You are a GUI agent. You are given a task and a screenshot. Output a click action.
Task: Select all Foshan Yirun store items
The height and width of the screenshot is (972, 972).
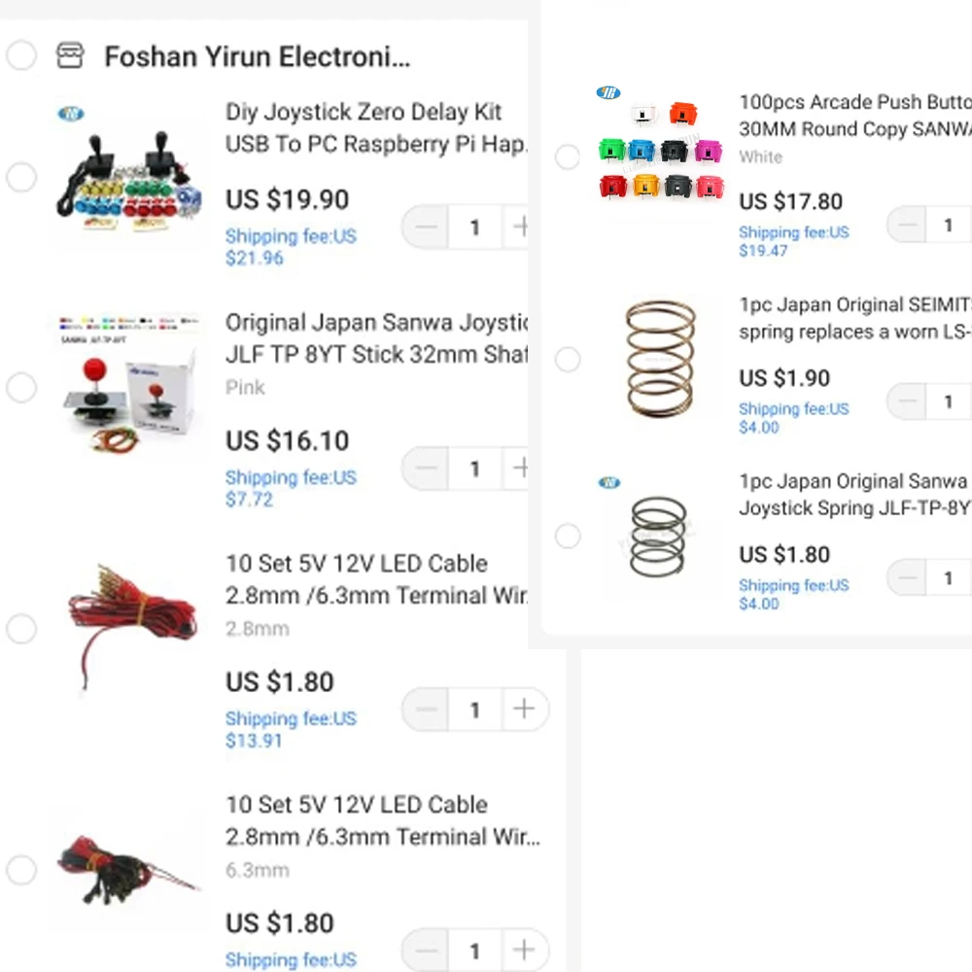pos(21,56)
